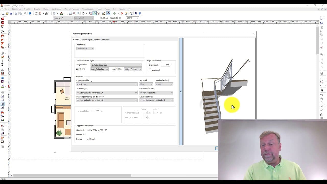Screen dimensions: 327x184
Task: Click the green circle icon in toolbar
Action: [114, 13]
